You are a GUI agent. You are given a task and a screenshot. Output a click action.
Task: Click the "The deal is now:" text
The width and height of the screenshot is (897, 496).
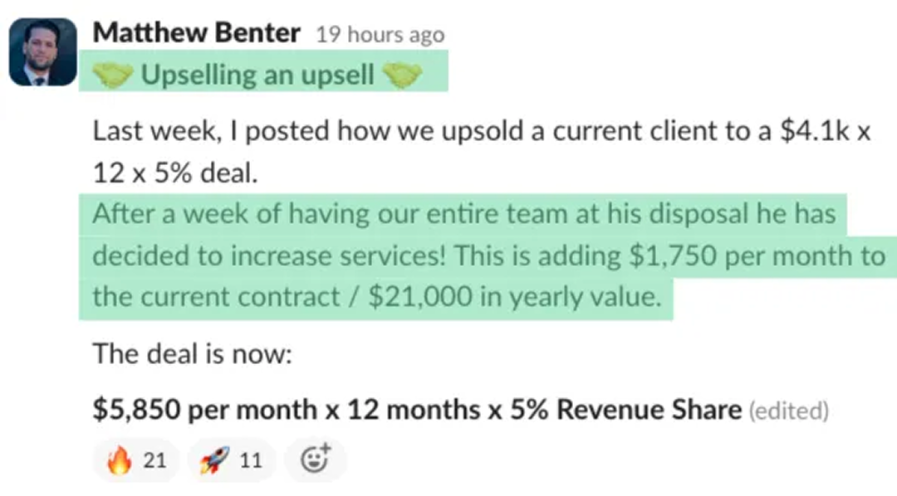(193, 354)
